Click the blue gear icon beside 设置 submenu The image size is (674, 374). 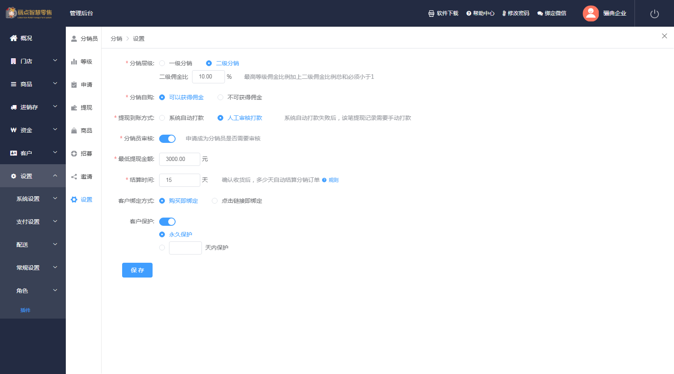(74, 200)
